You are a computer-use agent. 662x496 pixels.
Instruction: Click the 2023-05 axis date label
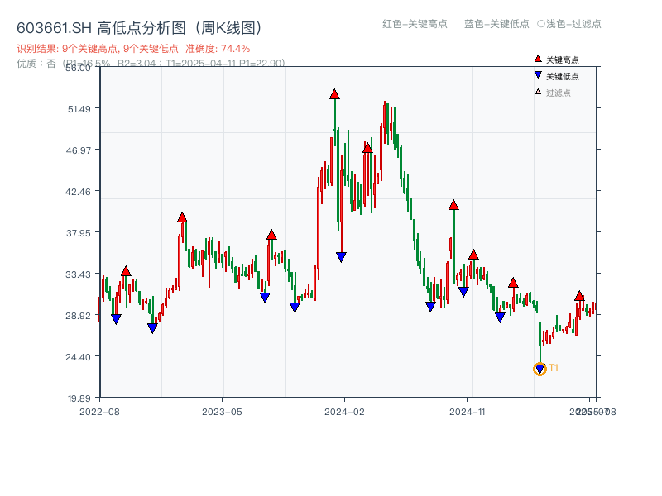pyautogui.click(x=220, y=409)
